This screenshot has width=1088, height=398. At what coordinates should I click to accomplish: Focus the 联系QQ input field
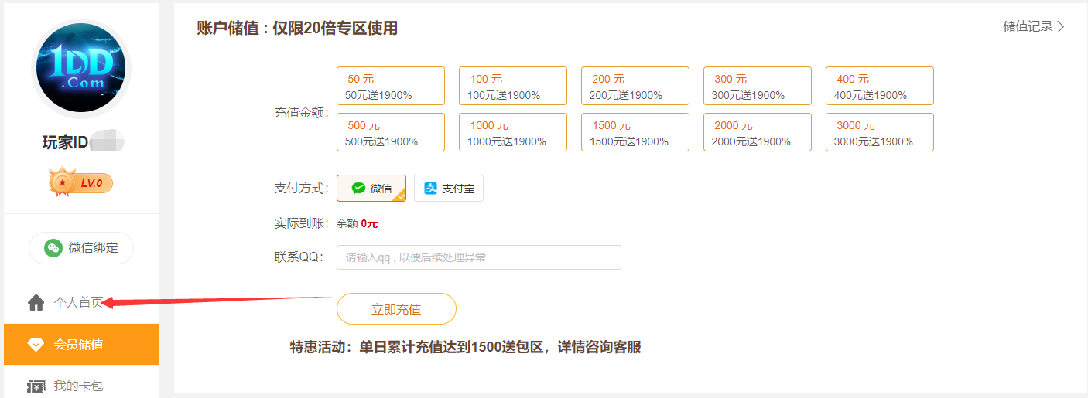coord(478,257)
